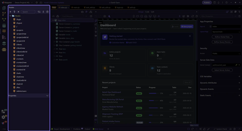Switch to the task_add.ejs tab
The width and height of the screenshot is (242, 131).
(x=89, y=7)
